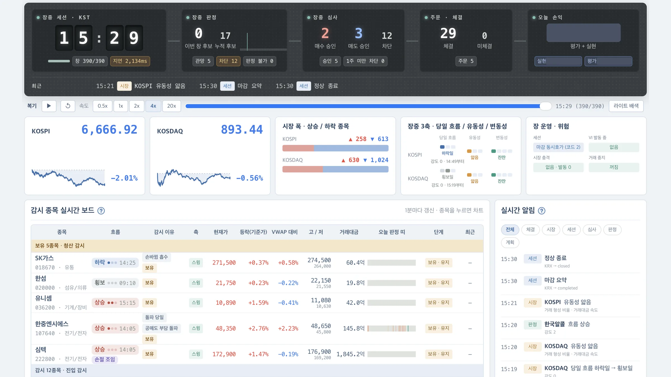The image size is (671, 377).
Task: Select the 시장 alert filter tab
Action: 551,230
